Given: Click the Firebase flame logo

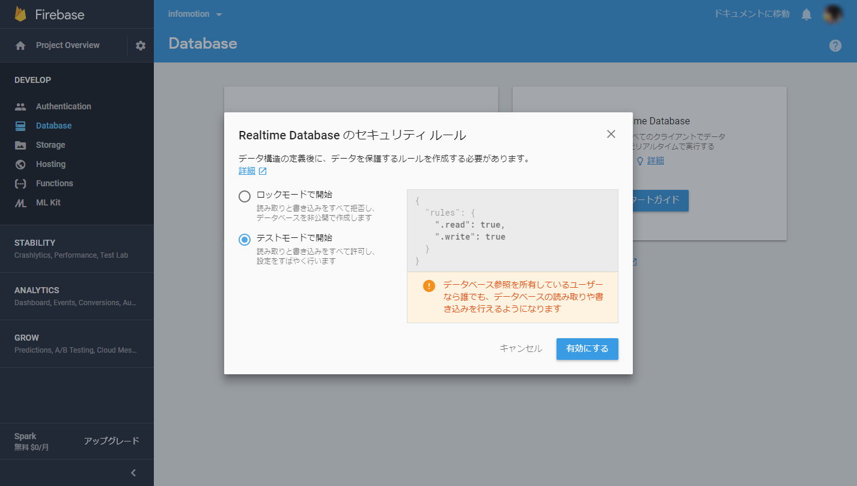Looking at the screenshot, I should pyautogui.click(x=24, y=13).
